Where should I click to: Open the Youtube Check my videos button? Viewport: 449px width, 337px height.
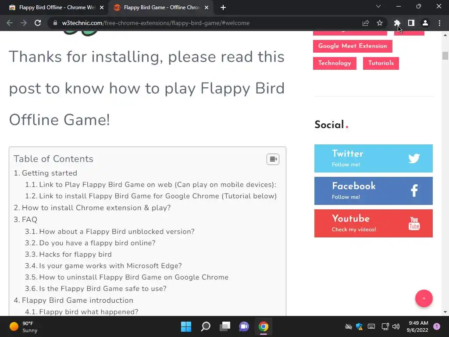click(x=374, y=223)
